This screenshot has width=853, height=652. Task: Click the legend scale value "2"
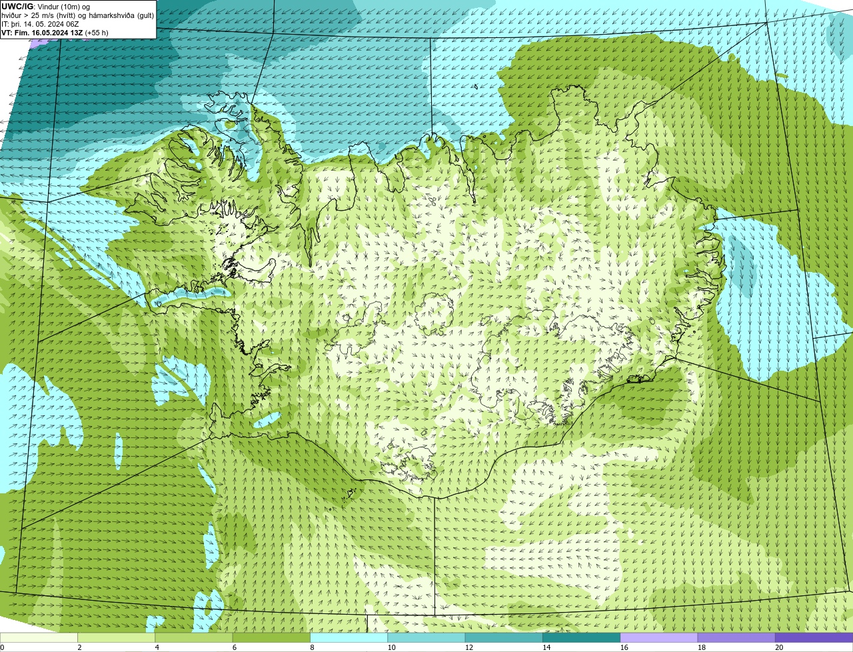click(x=79, y=647)
